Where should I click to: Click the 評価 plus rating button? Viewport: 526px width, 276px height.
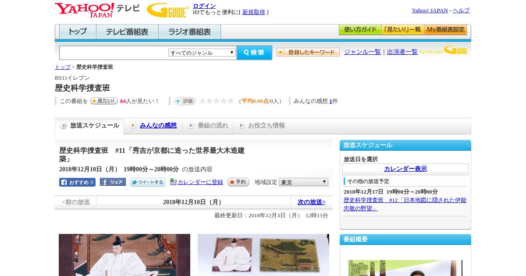(x=185, y=101)
